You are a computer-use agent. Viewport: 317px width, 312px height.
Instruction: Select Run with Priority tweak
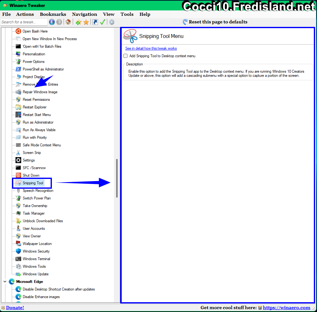click(x=34, y=138)
